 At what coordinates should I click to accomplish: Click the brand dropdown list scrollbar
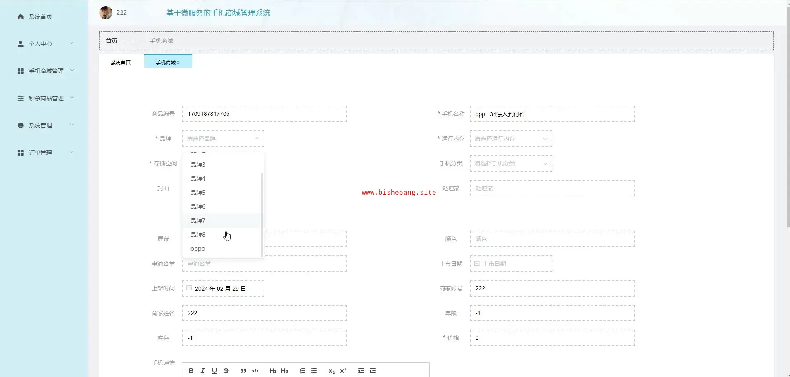coord(262,214)
